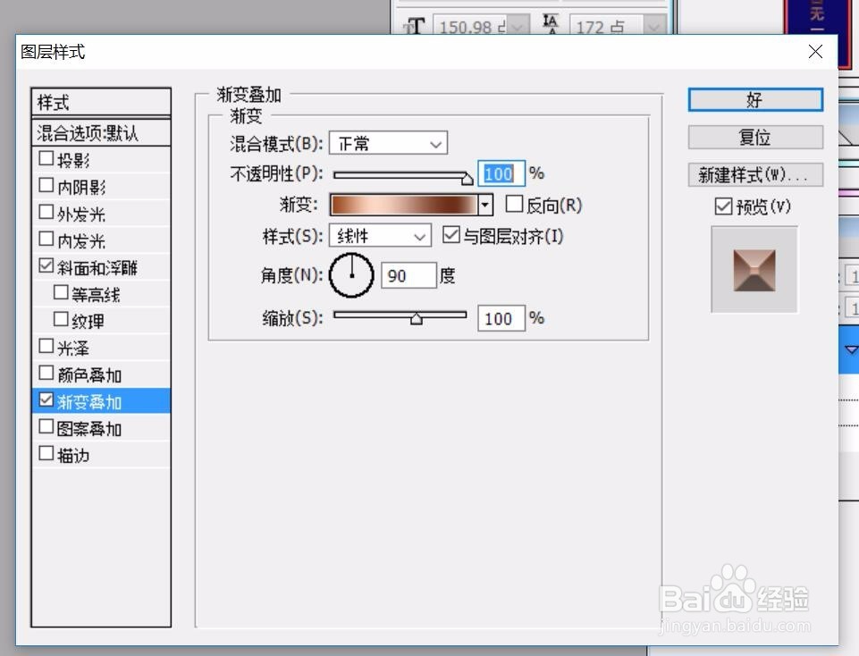Screen dimensions: 859x656
Task: Click the 好 button to confirm
Action: coord(755,100)
